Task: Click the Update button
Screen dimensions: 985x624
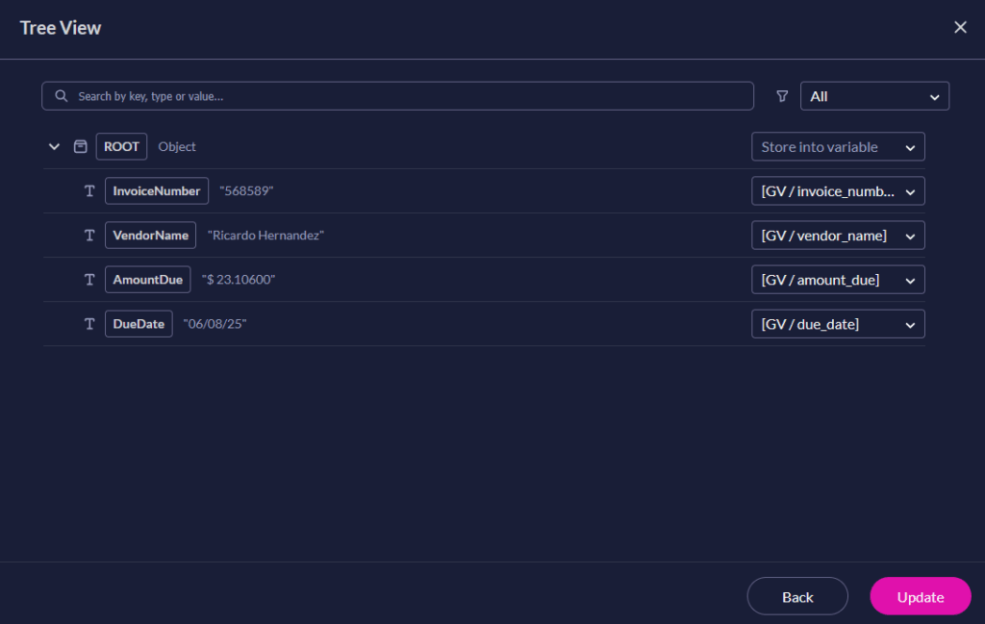Action: (920, 596)
